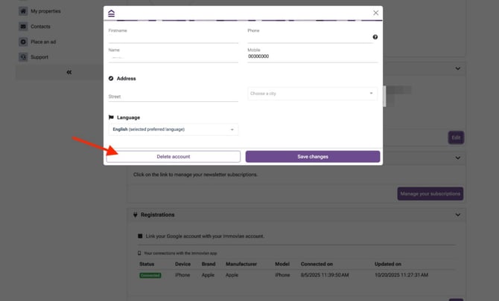Image resolution: width=499 pixels, height=301 pixels.
Task: Open Contacts in the sidebar menu
Action: 40,26
